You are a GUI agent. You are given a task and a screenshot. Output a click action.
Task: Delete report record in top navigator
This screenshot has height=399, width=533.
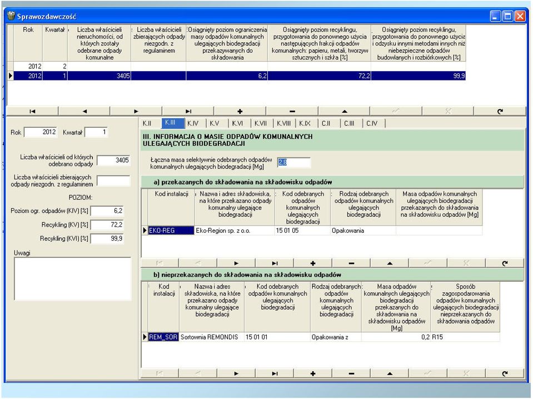(292, 111)
